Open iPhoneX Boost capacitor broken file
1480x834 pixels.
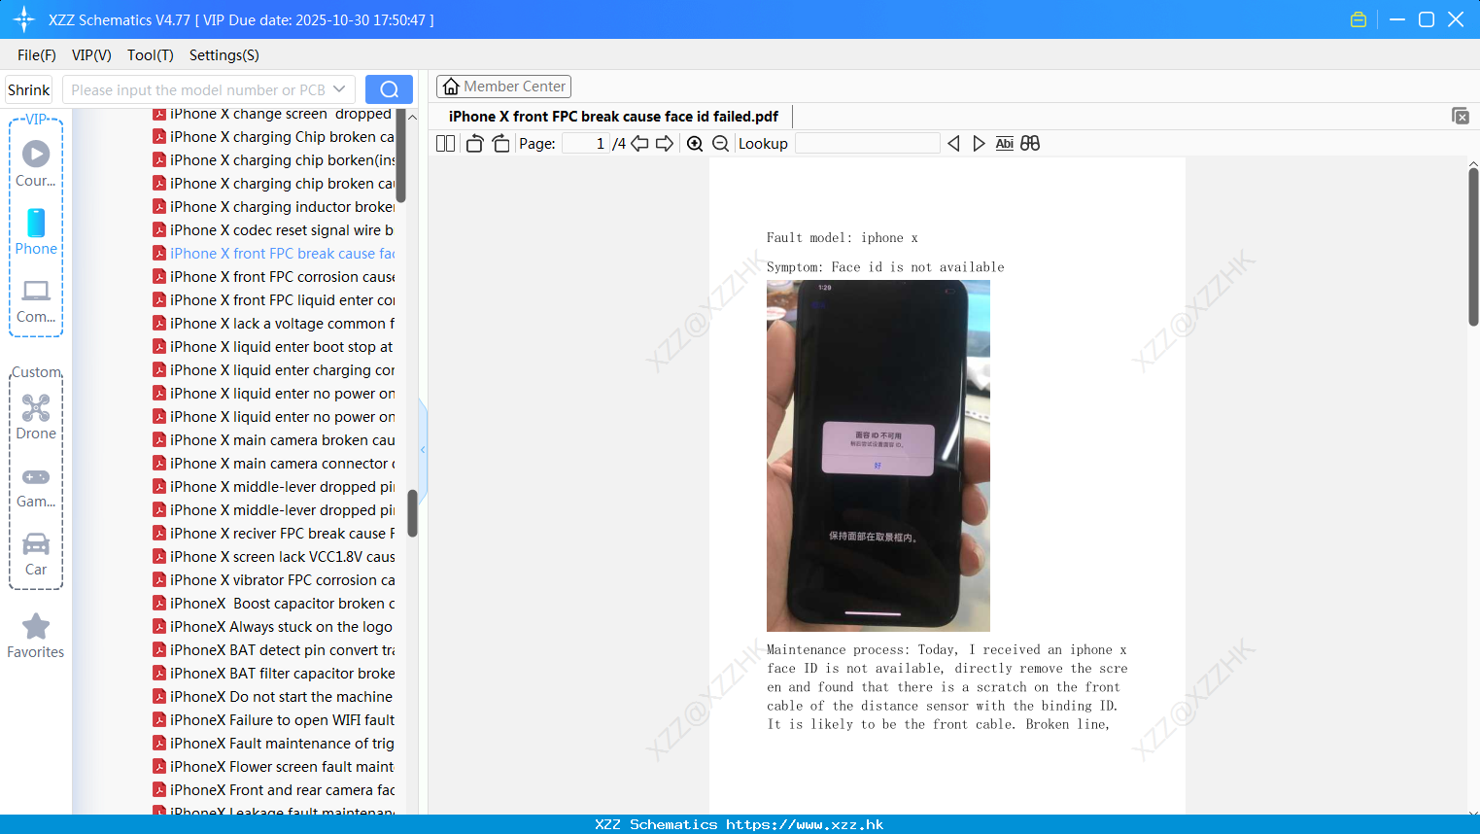272,604
